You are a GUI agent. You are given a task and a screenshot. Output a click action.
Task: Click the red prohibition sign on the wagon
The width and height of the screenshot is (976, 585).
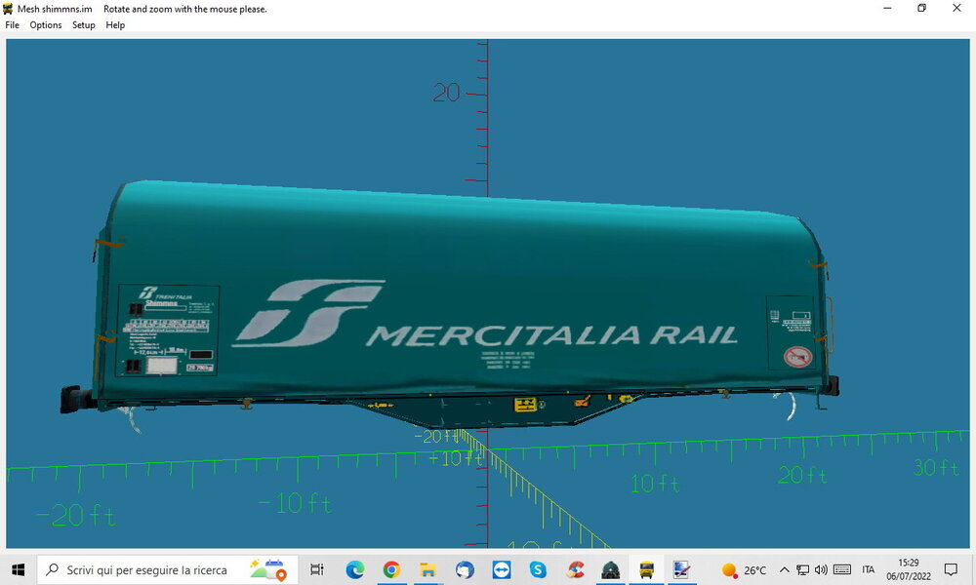[797, 357]
